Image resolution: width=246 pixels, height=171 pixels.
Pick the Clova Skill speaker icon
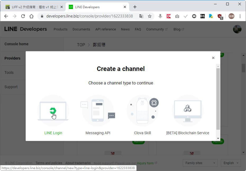coord(143,111)
